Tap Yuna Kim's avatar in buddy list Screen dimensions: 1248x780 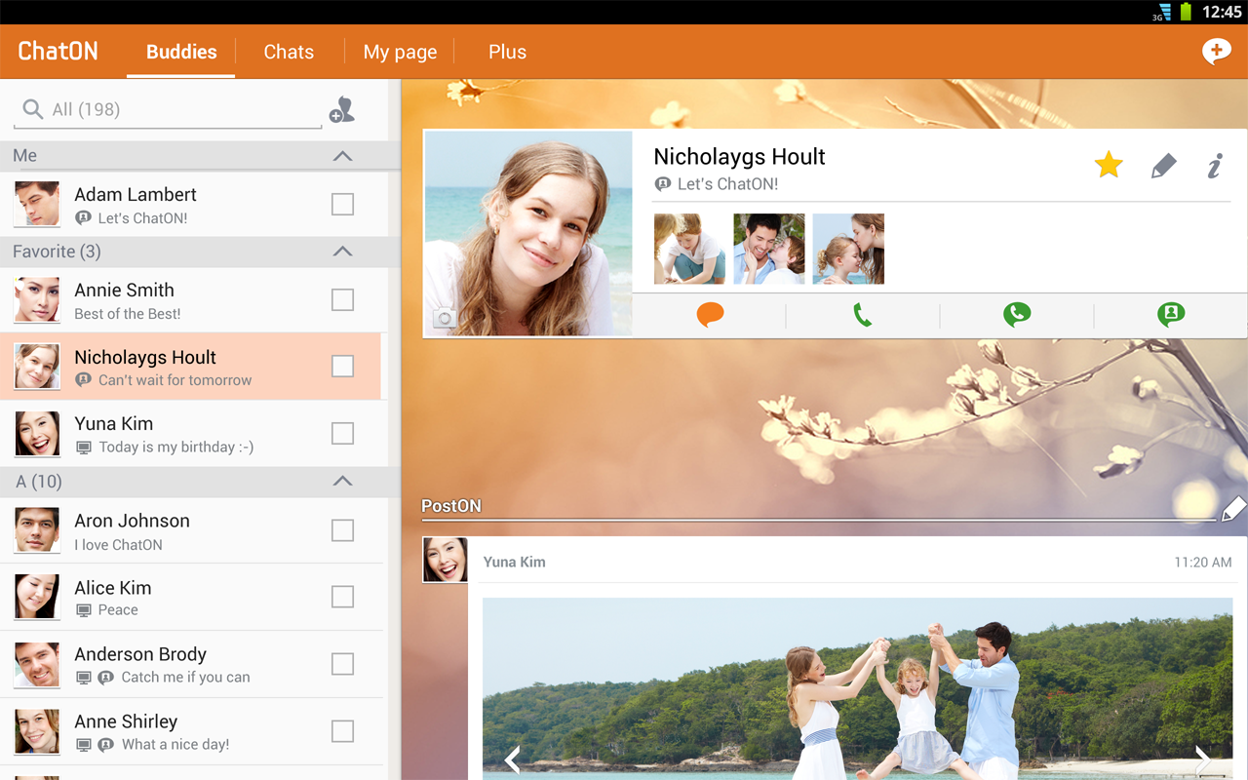37,434
